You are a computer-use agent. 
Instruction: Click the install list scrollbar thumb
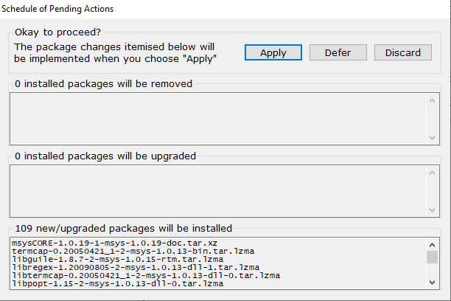tap(432, 257)
